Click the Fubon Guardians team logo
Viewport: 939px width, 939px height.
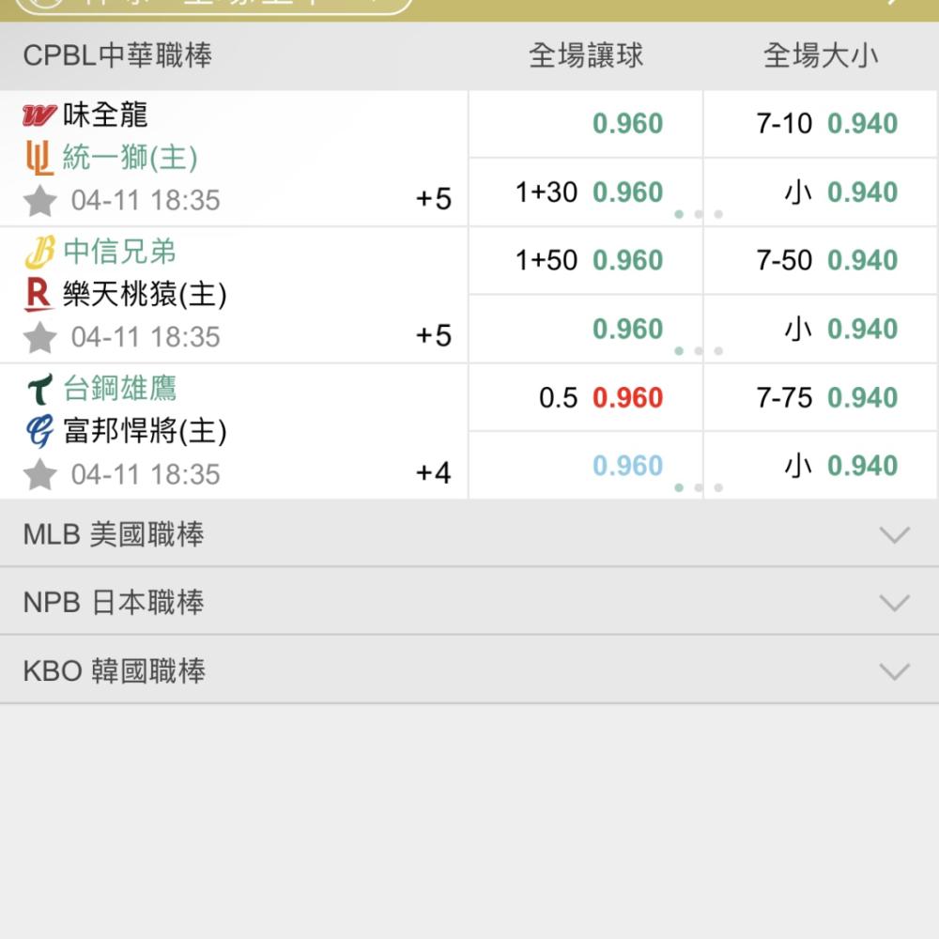[40, 431]
